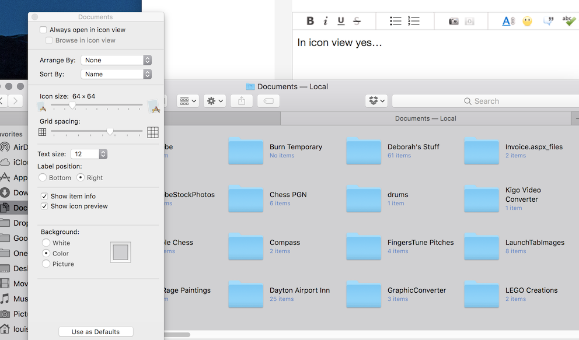Select the drums folder label
The width and height of the screenshot is (579, 340).
click(397, 194)
